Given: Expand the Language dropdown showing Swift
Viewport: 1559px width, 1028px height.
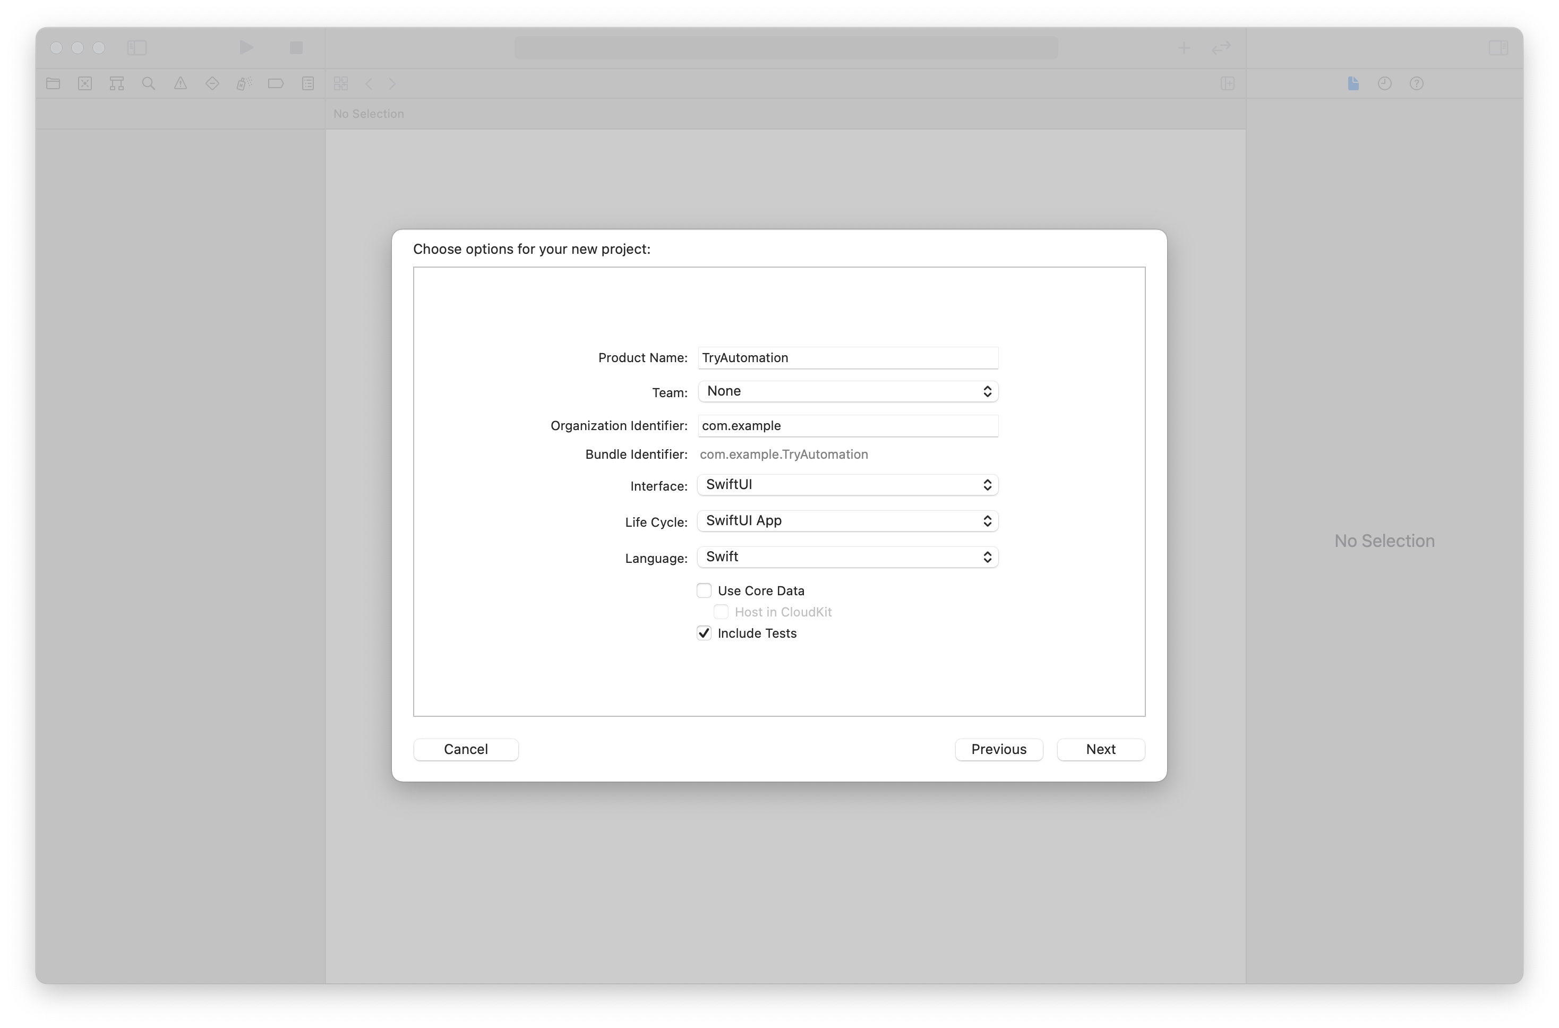Looking at the screenshot, I should 847,557.
